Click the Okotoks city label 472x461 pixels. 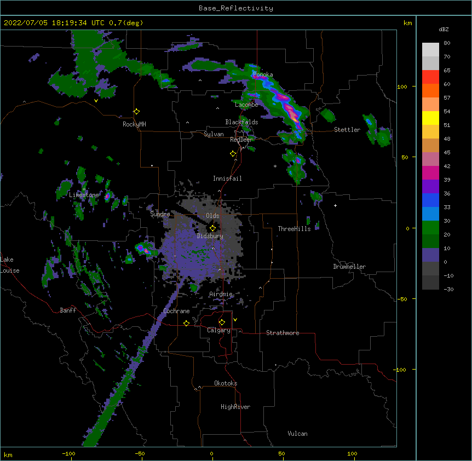(226, 383)
